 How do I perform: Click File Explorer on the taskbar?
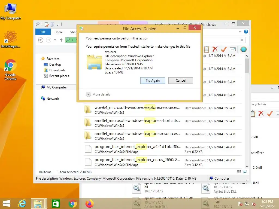[x=38, y=204]
